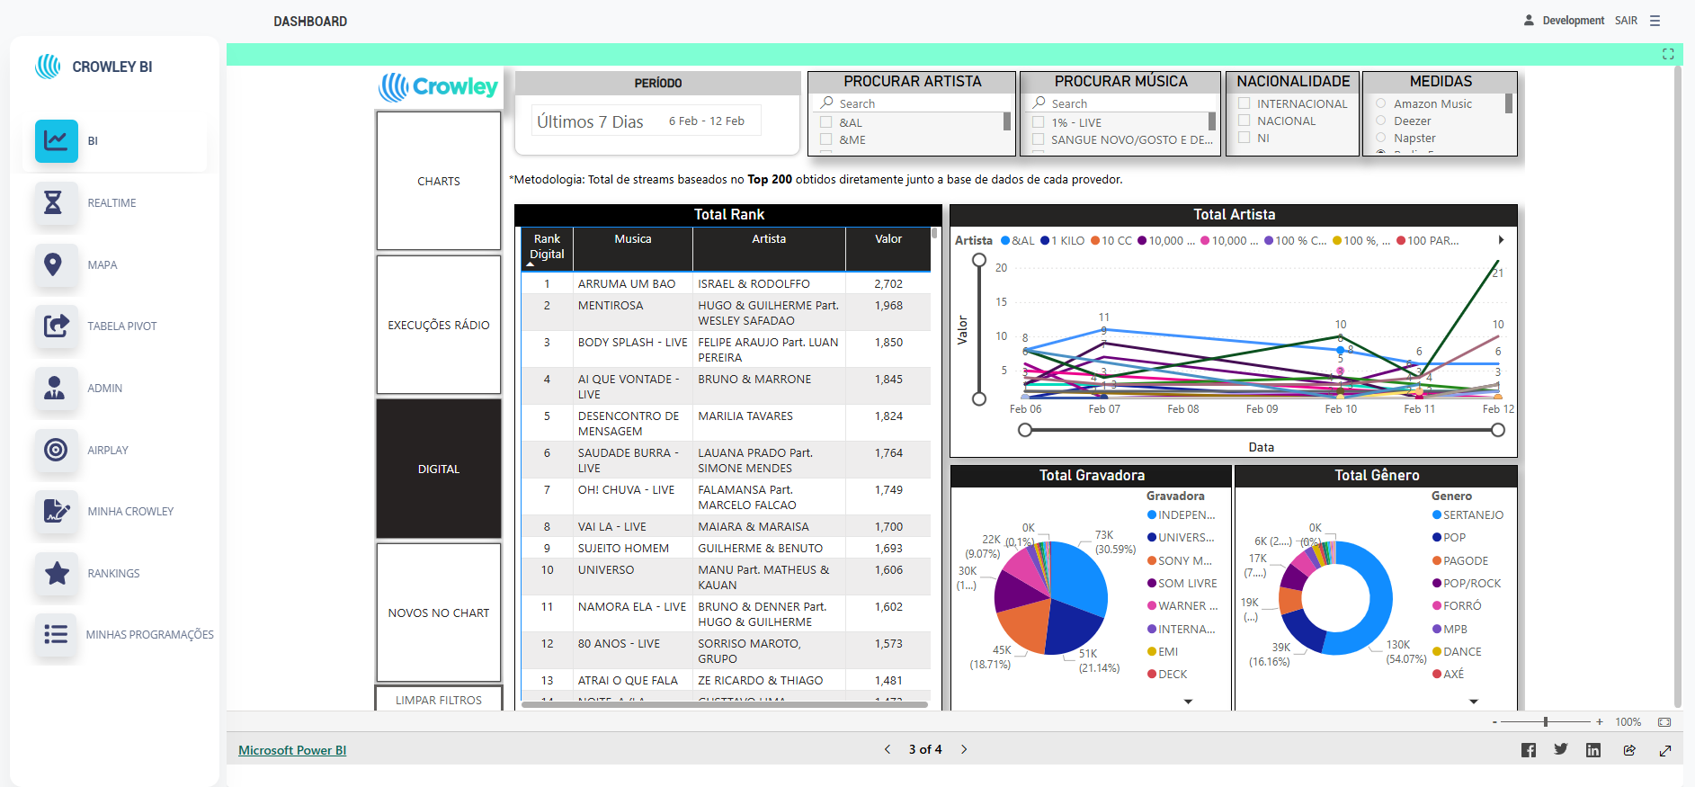This screenshot has height=787, width=1695.
Task: Open the Tabela Pivot share icon
Action: point(56,326)
